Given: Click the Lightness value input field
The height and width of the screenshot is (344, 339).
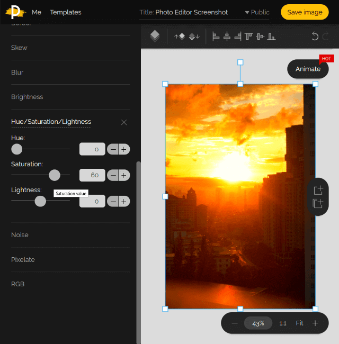Looking at the screenshot, I should tap(92, 201).
